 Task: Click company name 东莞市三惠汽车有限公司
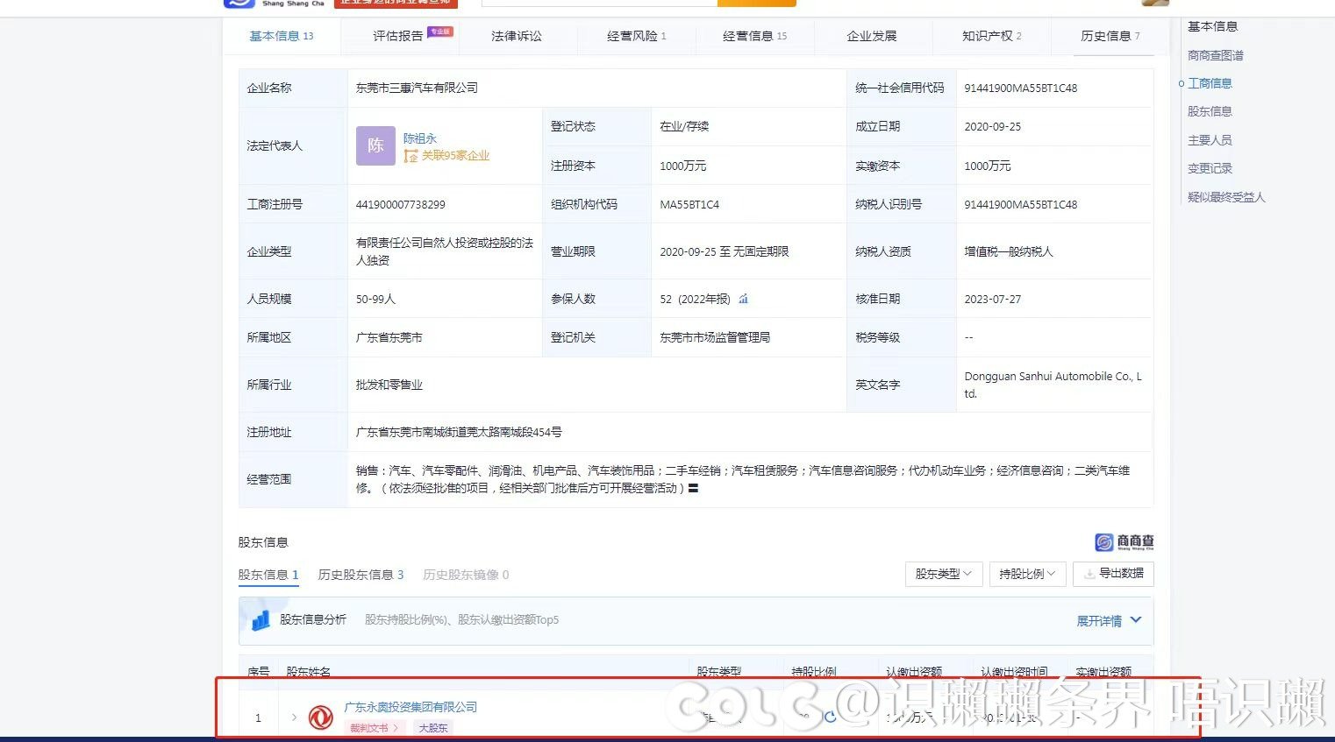[417, 88]
